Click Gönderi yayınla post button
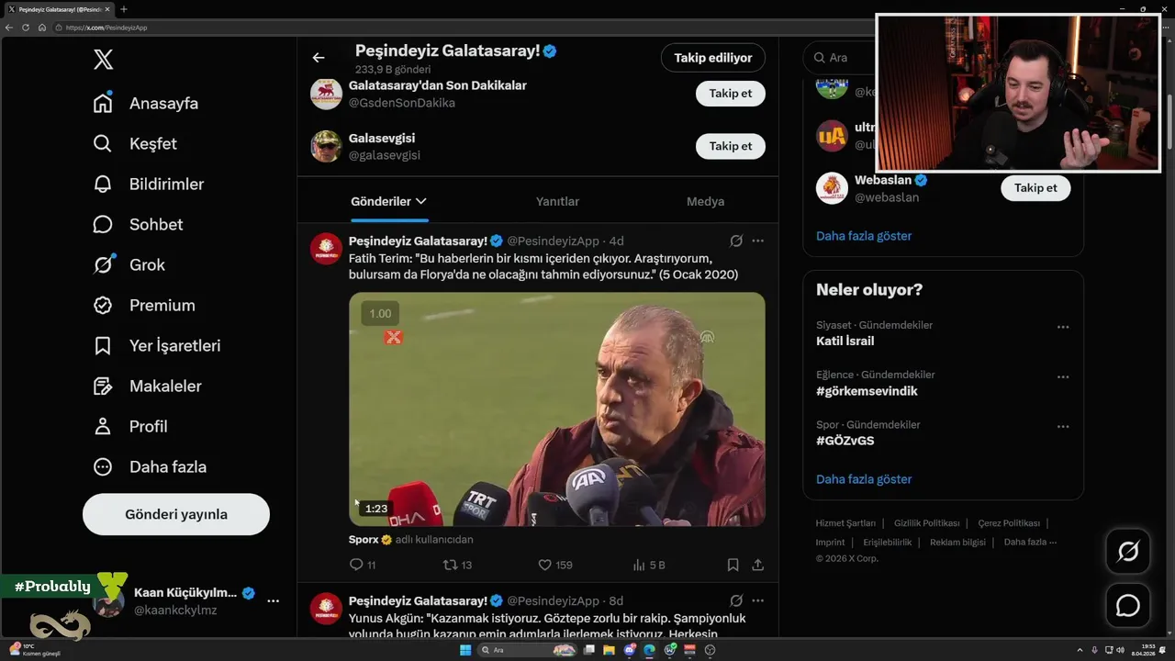This screenshot has width=1175, height=661. (176, 514)
